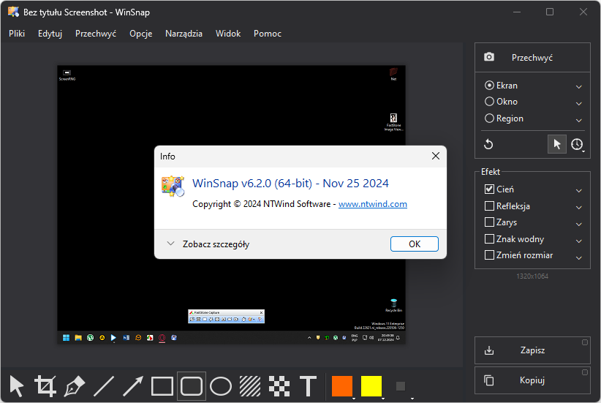
Task: Click the camera icon beside Przechwyć
Action: [489, 57]
